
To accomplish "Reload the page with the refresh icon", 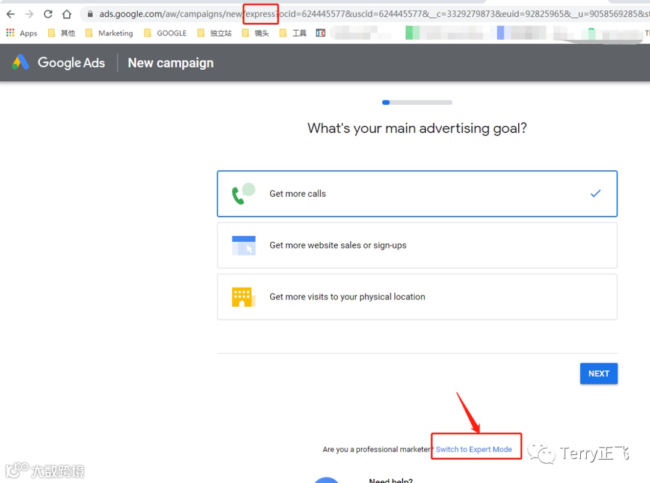I will click(x=48, y=14).
